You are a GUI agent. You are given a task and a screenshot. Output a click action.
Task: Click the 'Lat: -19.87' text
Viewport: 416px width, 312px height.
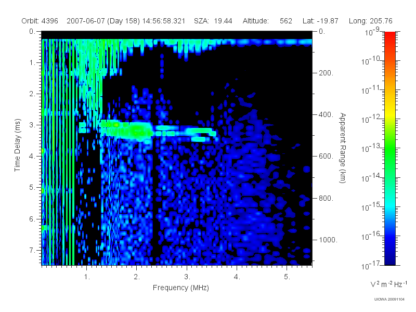coord(320,21)
